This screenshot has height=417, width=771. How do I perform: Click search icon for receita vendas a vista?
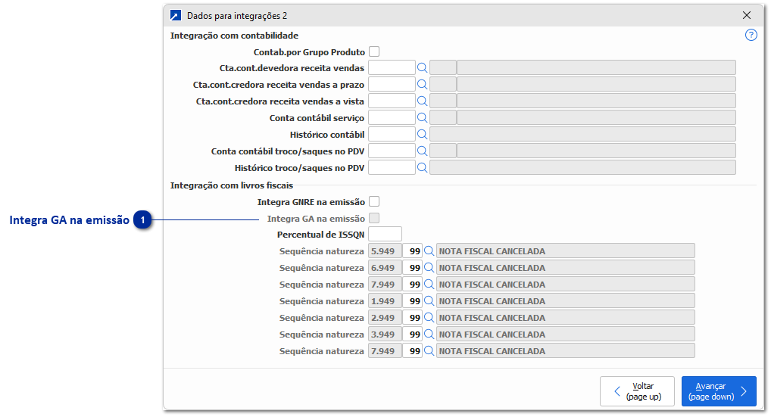pyautogui.click(x=423, y=101)
